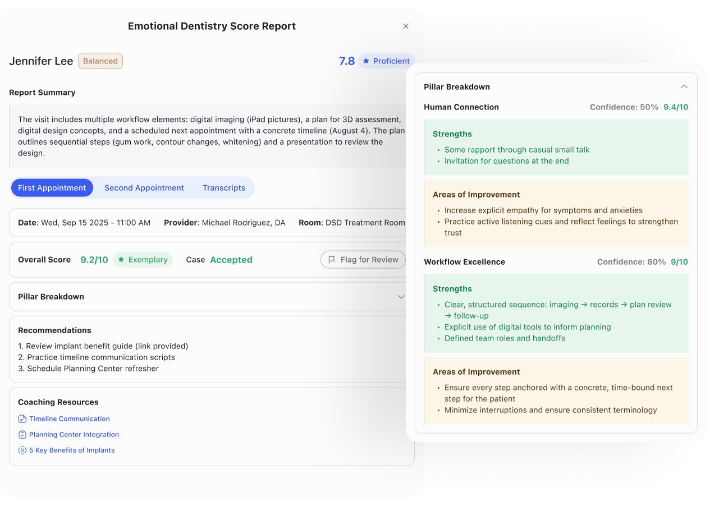Click the flag icon inside Flag for Review
The height and width of the screenshot is (506, 719).
click(331, 260)
